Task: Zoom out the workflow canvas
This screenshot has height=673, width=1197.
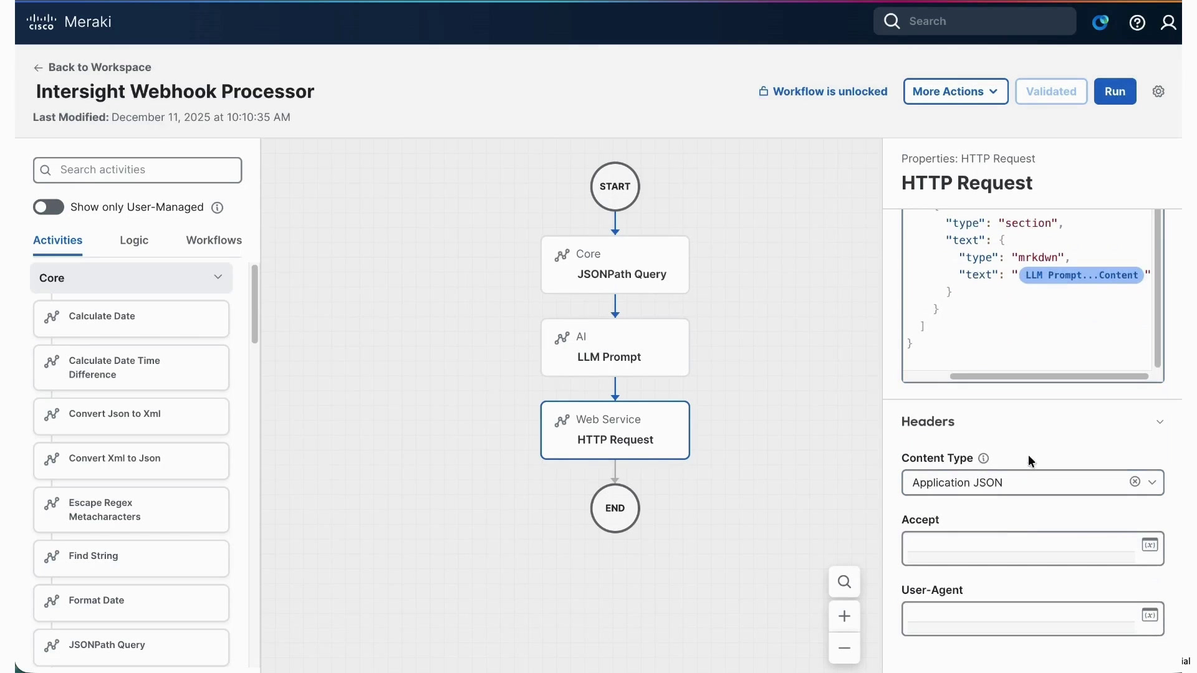Action: coord(844,648)
